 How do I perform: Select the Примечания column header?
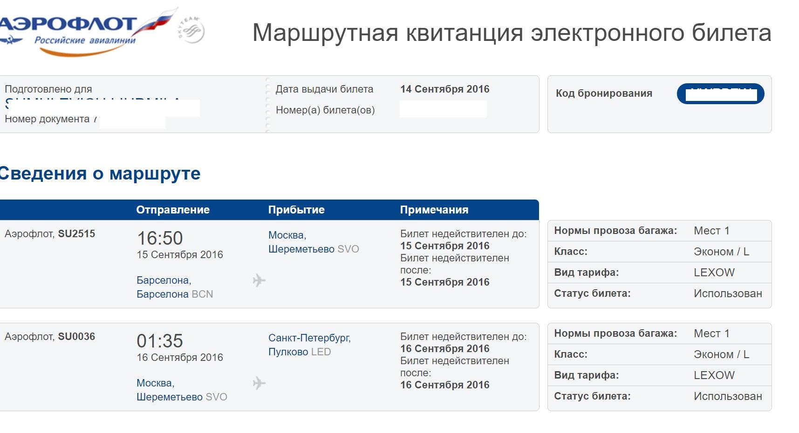(434, 210)
